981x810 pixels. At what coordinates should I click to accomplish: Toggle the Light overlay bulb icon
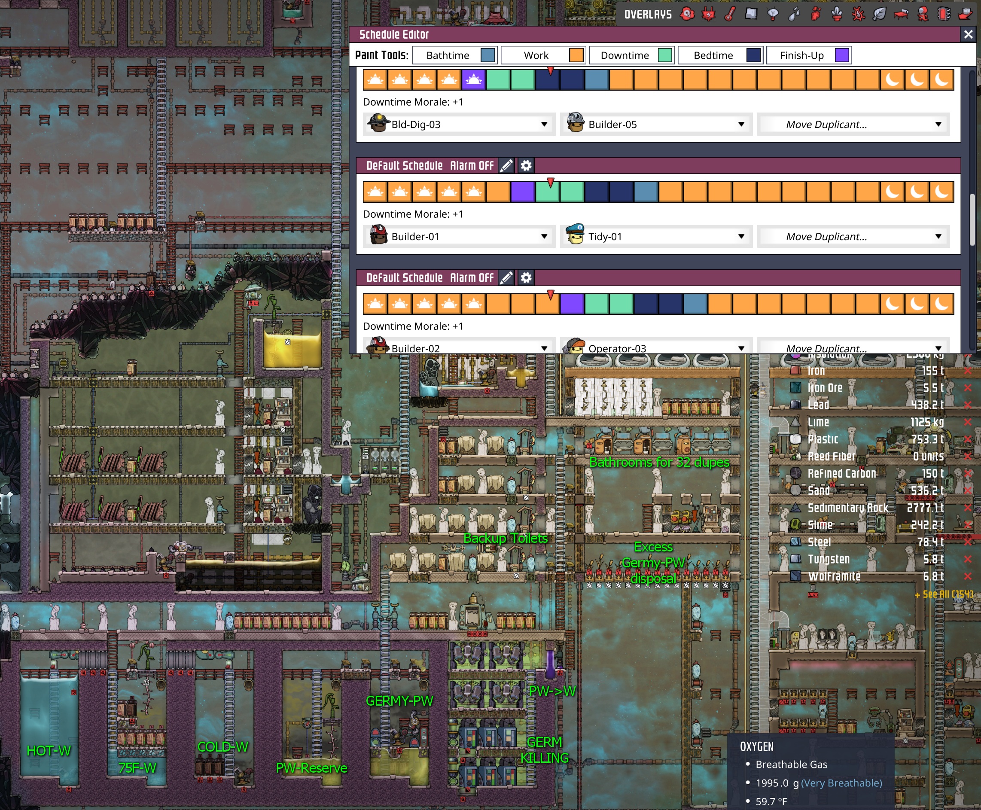(x=773, y=14)
